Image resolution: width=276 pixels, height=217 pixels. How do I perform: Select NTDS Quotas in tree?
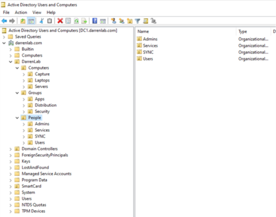click(x=34, y=205)
